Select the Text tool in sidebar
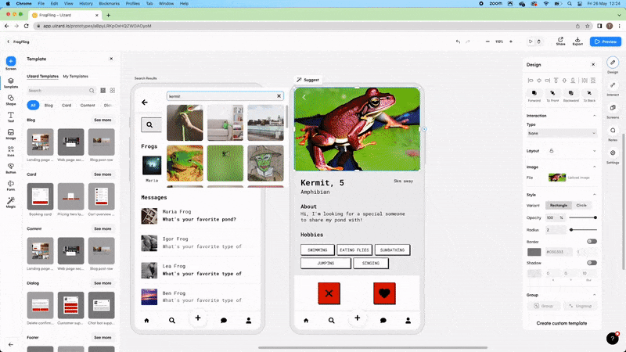Viewport: 626px width, 352px height. (x=11, y=117)
